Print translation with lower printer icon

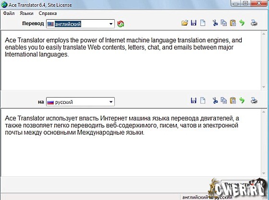click(x=254, y=100)
